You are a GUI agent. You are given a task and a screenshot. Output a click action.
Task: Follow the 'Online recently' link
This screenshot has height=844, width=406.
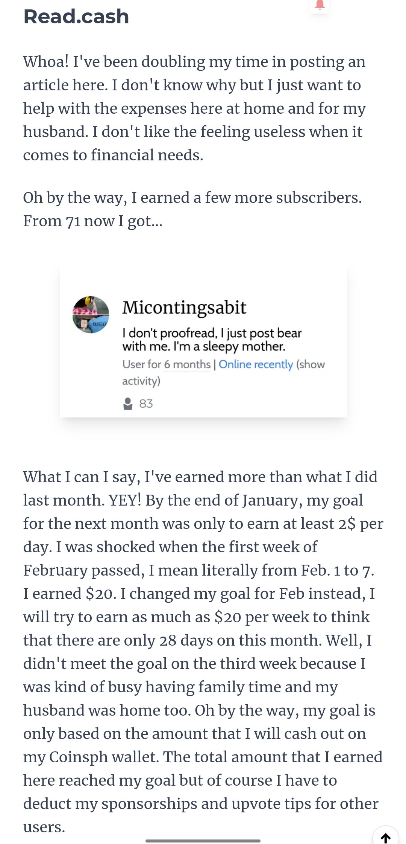[256, 364]
